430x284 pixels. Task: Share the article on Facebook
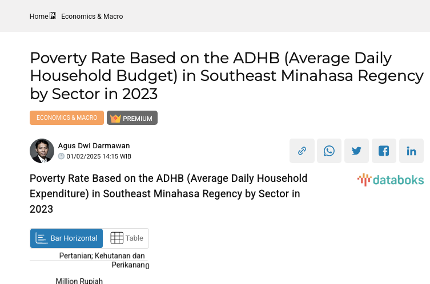coord(384,151)
